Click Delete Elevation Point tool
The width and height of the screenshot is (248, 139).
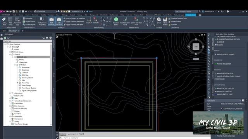coord(136,22)
